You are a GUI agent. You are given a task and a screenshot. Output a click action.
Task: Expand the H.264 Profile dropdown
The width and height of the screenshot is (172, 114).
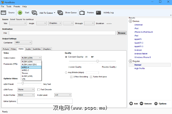click(x=26, y=95)
